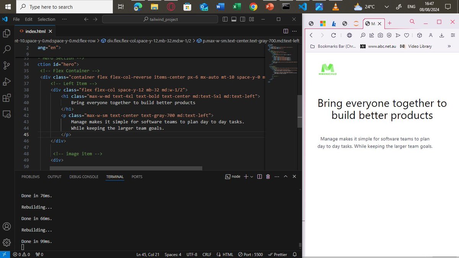
Task: Open the Manage gear in VS Code
Action: (x=6, y=243)
